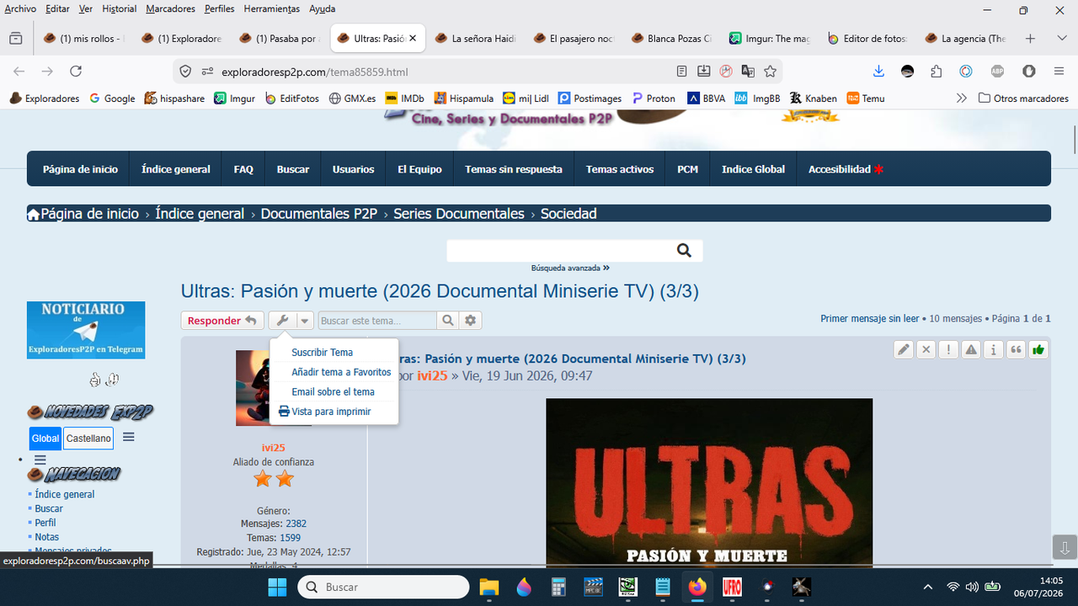This screenshot has width=1078, height=606.
Task: Switch to the Editor de fotos tab
Action: [x=867, y=39]
